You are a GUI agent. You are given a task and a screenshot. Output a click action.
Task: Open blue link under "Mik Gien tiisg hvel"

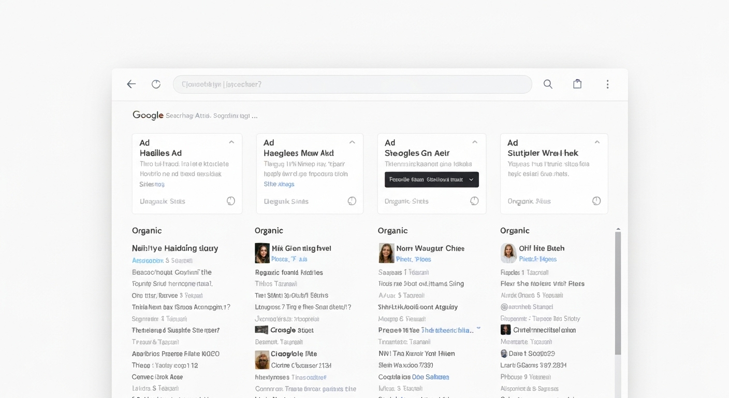pyautogui.click(x=289, y=259)
